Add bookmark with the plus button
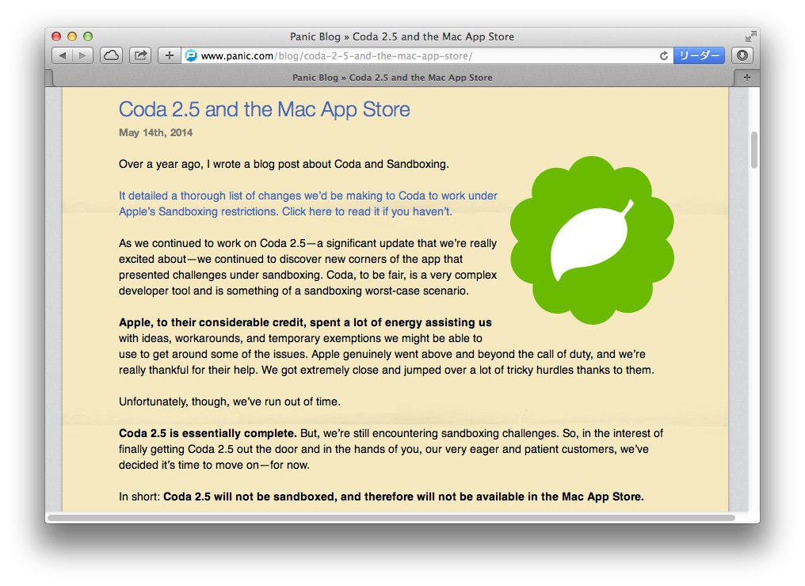This screenshot has height=586, width=805. point(170,55)
